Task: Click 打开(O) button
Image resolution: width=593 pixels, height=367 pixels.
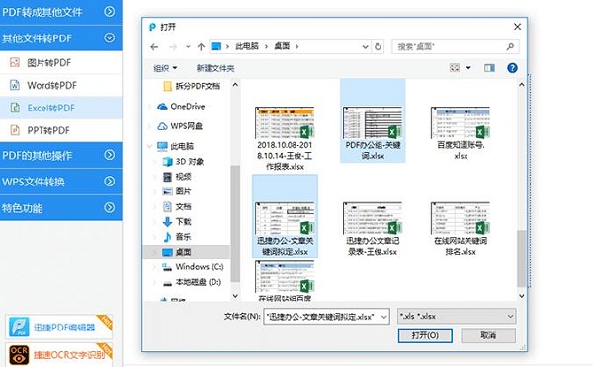Action: pos(425,335)
